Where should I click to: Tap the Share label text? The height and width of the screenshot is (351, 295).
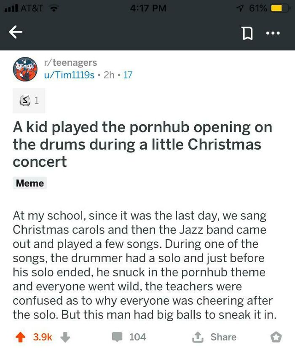pos(224,337)
